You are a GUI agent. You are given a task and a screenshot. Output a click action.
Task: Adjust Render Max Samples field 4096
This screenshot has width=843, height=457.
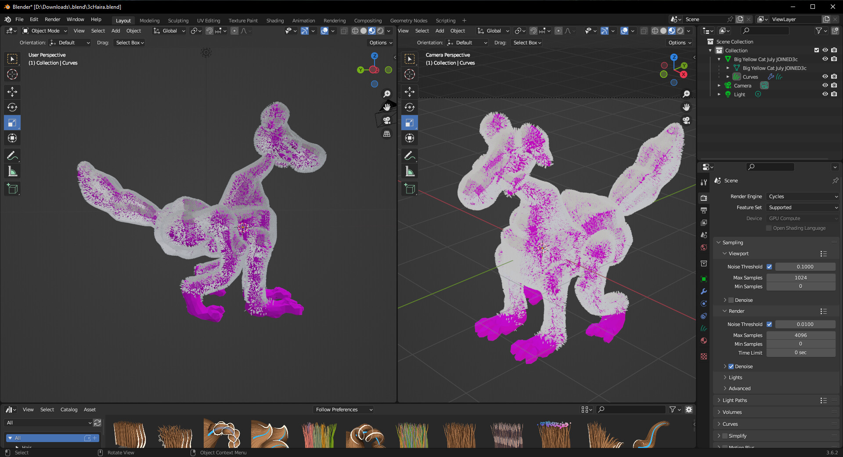click(801, 335)
